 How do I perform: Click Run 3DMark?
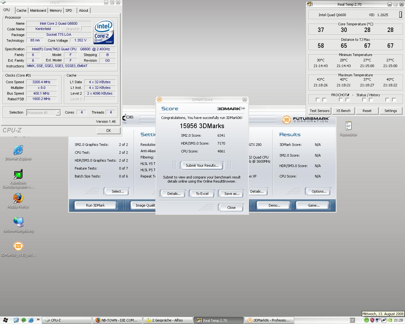95,205
